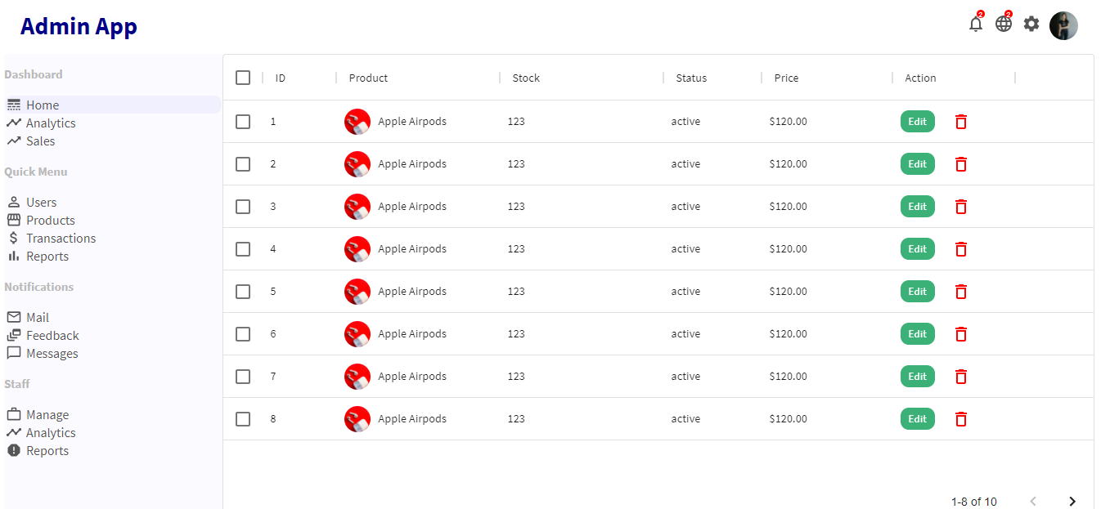This screenshot has width=1101, height=509.
Task: Delete product row 1 with trash icon
Action: tap(961, 122)
